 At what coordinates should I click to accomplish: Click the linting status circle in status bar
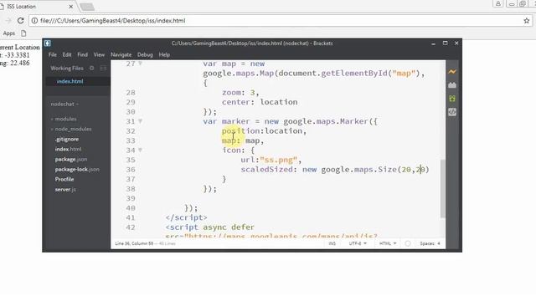tap(408, 243)
